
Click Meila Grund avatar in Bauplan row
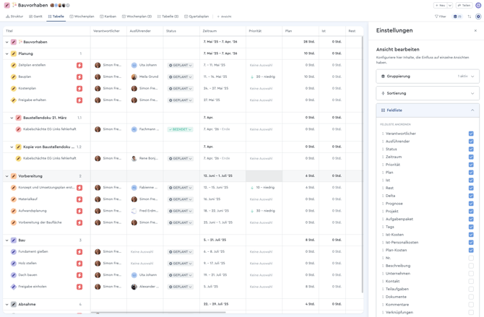tap(134, 77)
